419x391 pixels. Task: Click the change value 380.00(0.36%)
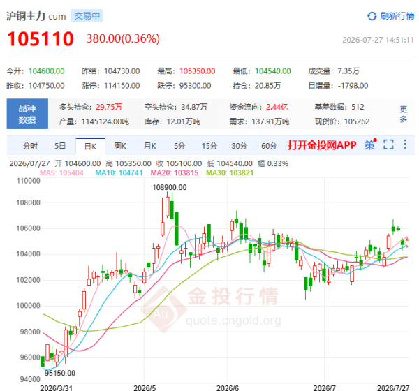[123, 39]
